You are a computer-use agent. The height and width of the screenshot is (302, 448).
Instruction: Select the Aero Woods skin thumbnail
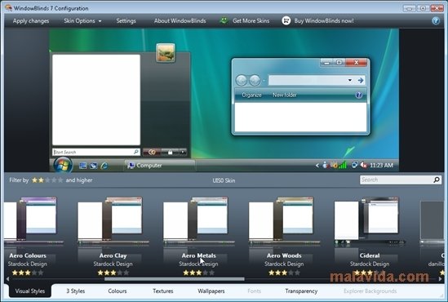click(x=284, y=220)
